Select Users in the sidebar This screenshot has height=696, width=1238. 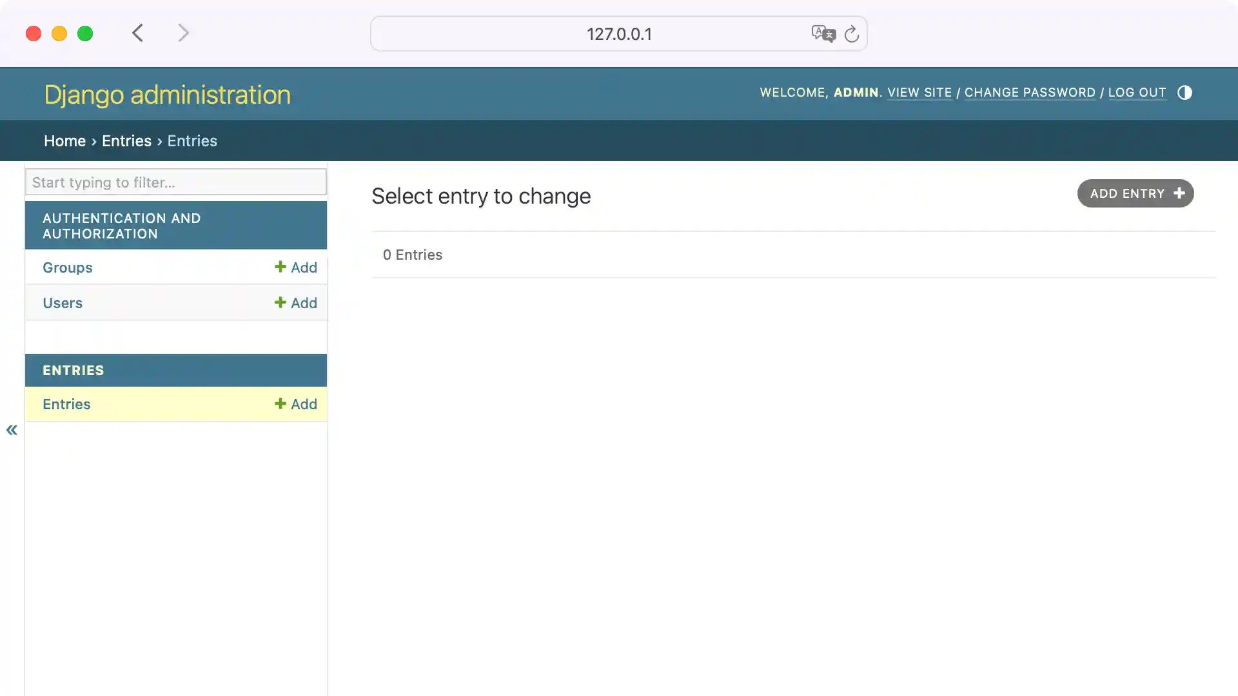click(x=63, y=302)
